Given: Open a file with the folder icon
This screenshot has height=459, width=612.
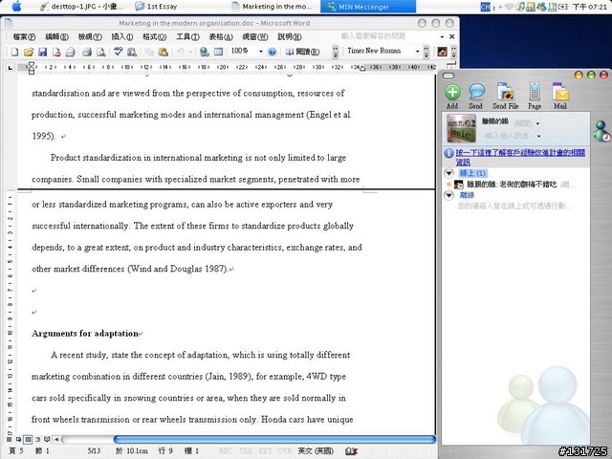Looking at the screenshot, I should tap(29, 52).
